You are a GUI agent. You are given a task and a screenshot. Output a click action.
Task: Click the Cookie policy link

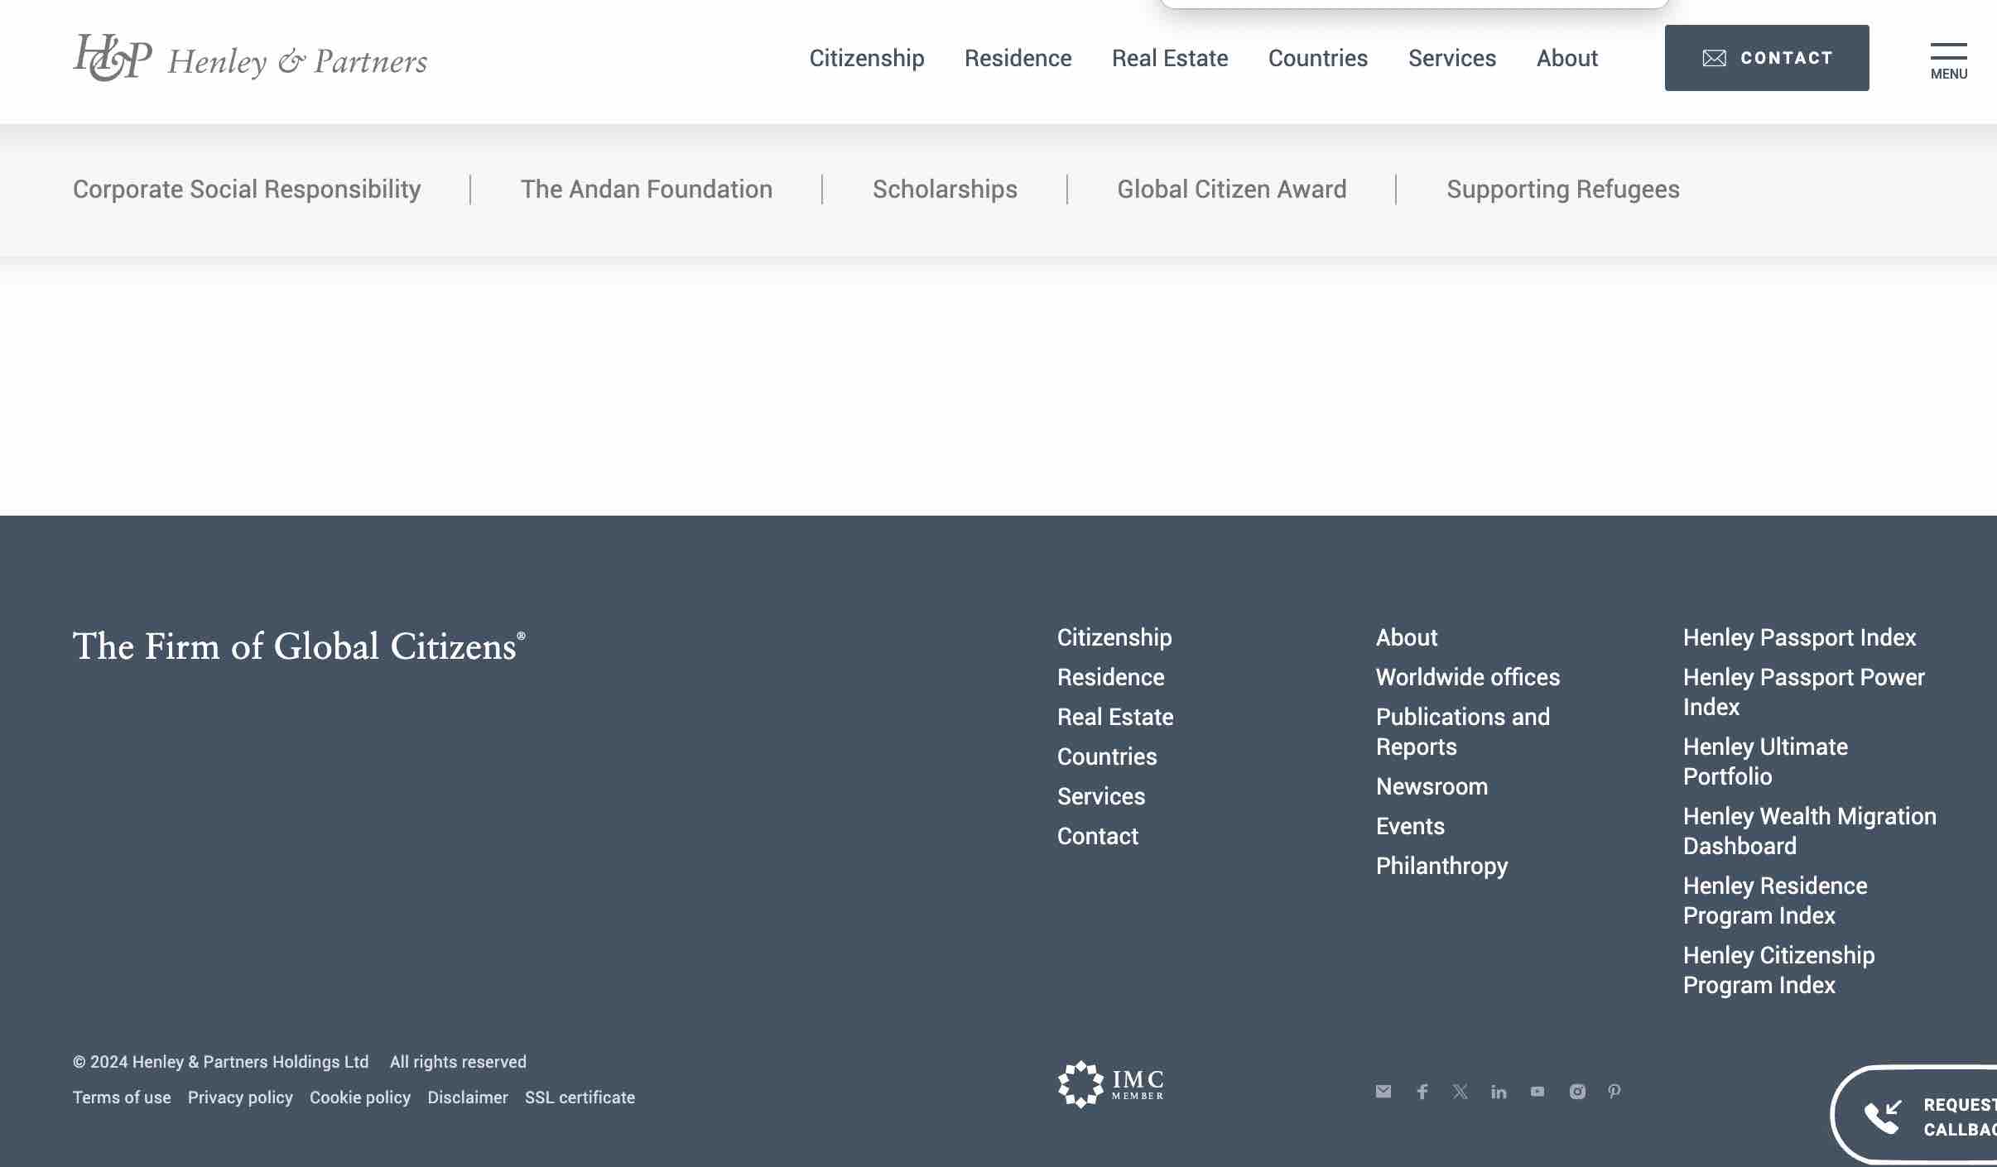[360, 1097]
